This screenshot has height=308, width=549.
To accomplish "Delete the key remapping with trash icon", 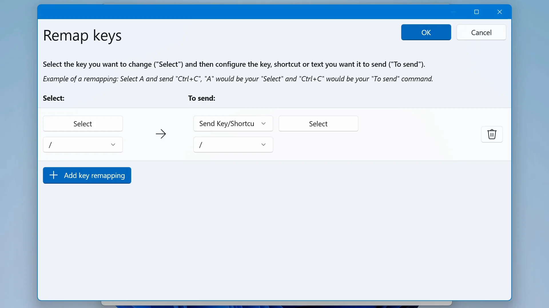I will 492,134.
